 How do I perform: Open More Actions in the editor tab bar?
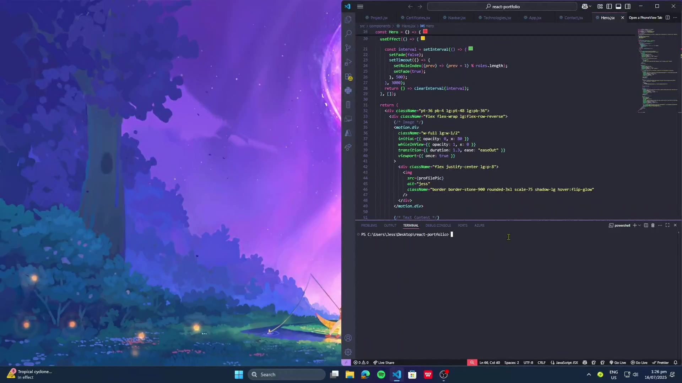pyautogui.click(x=675, y=17)
